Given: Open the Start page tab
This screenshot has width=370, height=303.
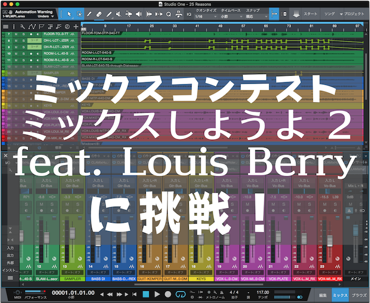Looking at the screenshot, I should point(310,14).
